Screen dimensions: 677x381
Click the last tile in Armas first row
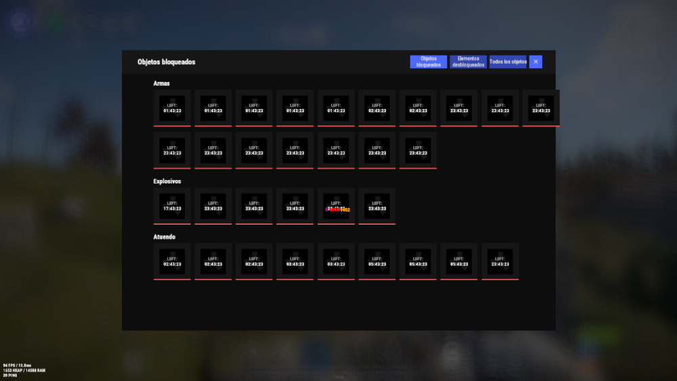[540, 108]
